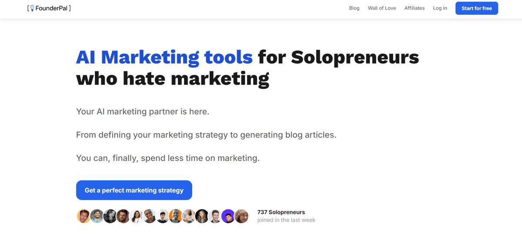Click the last avatar in the user row
Image resolution: width=522 pixels, height=251 pixels.
240,215
